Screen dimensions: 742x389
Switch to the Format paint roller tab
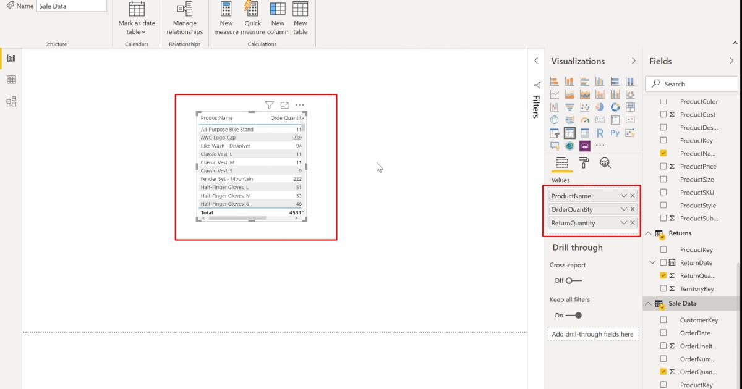[x=582, y=163]
